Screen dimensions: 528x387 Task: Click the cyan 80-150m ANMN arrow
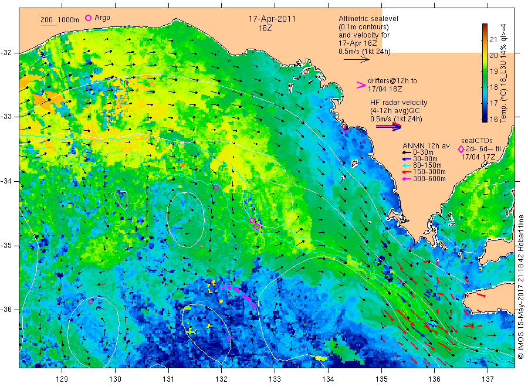pos(407,165)
